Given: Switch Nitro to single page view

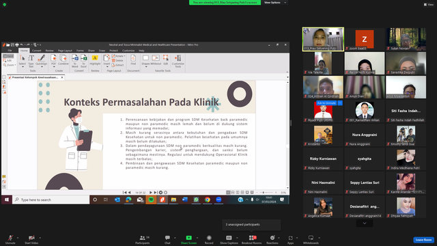Looking at the screenshot, I should (x=228, y=193).
